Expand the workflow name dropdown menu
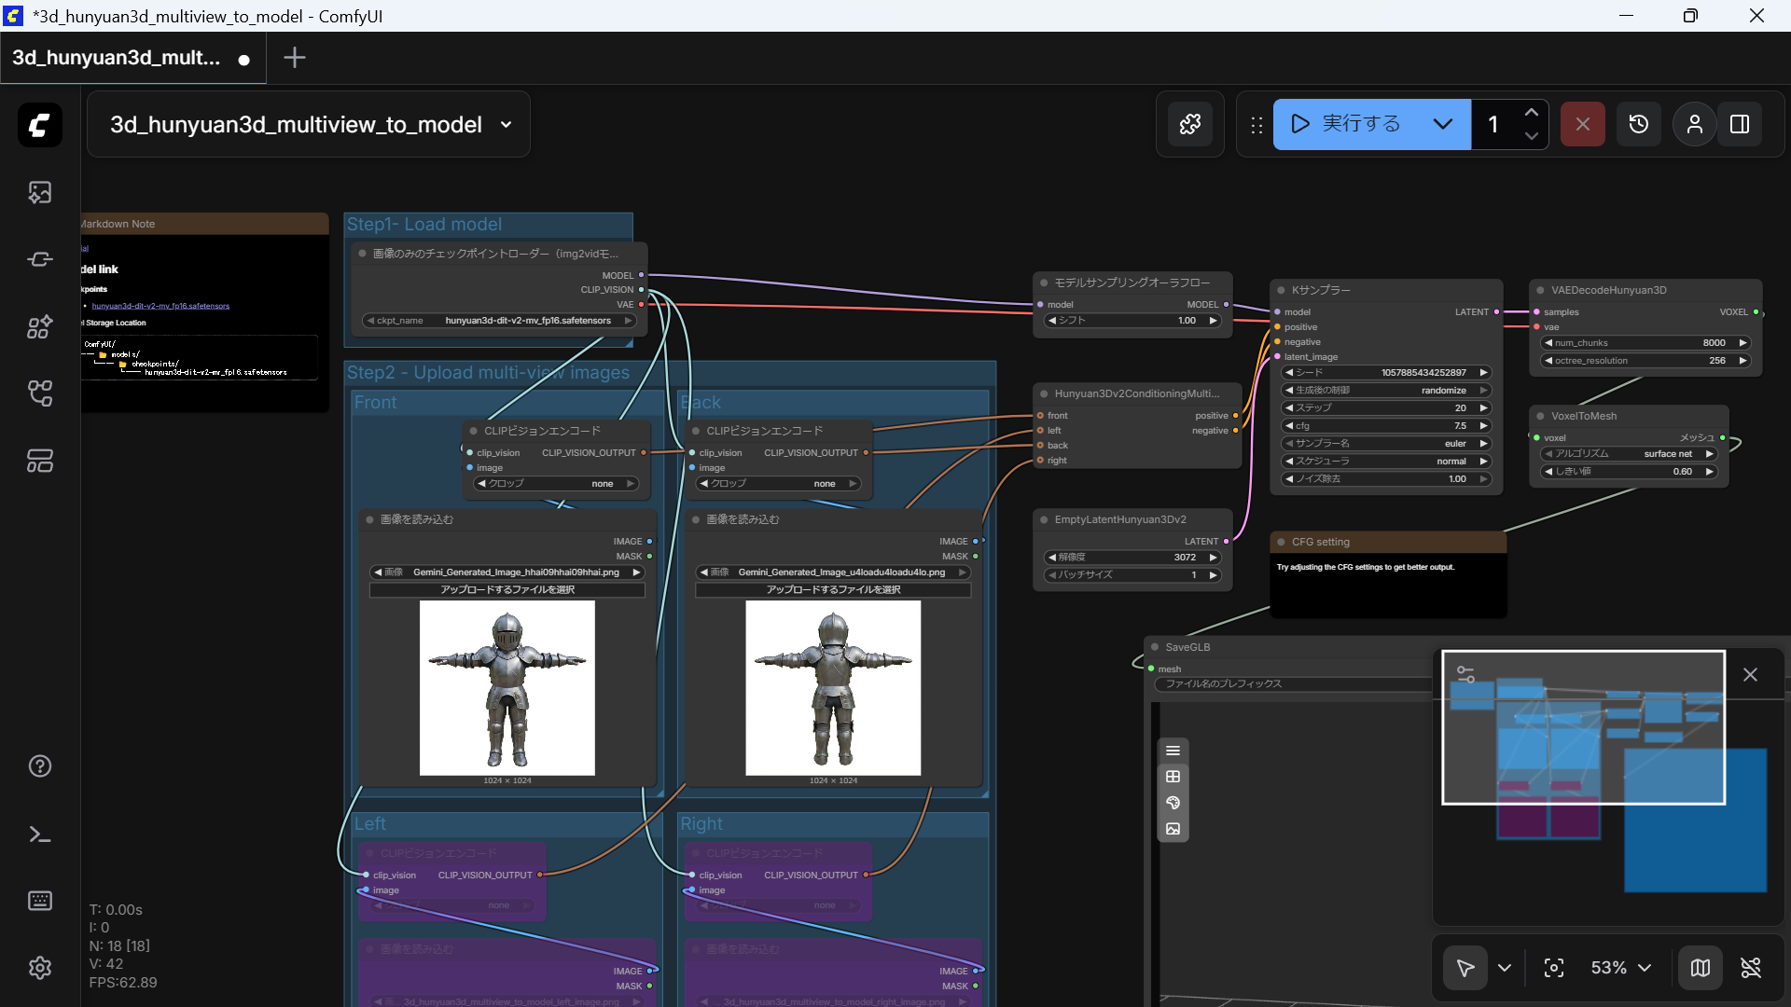The width and height of the screenshot is (1791, 1007). [507, 124]
